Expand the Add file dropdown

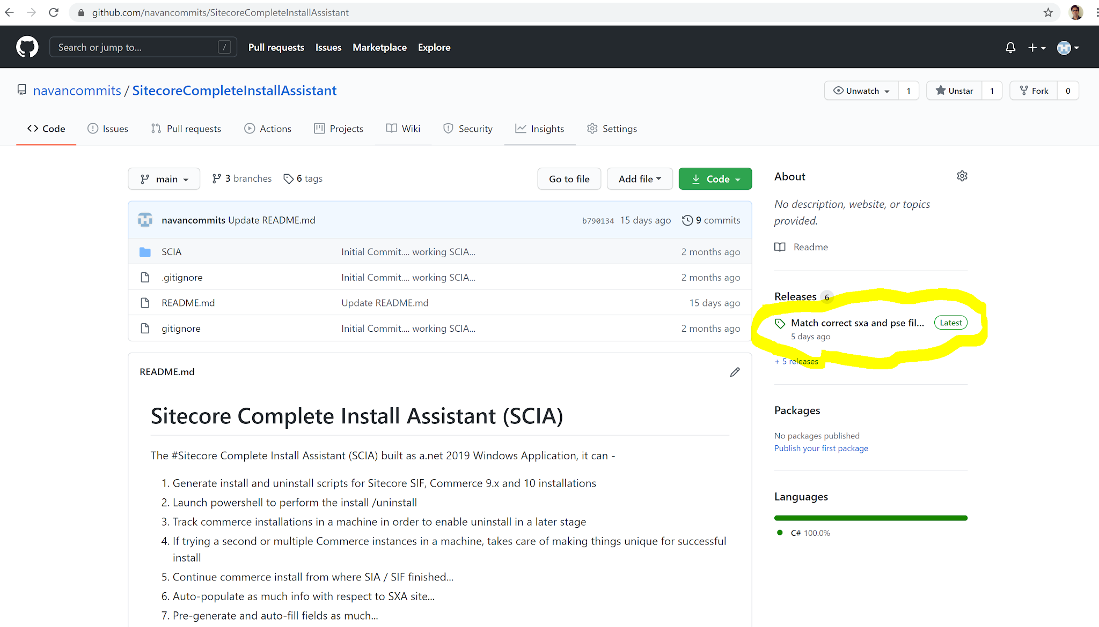pos(640,179)
